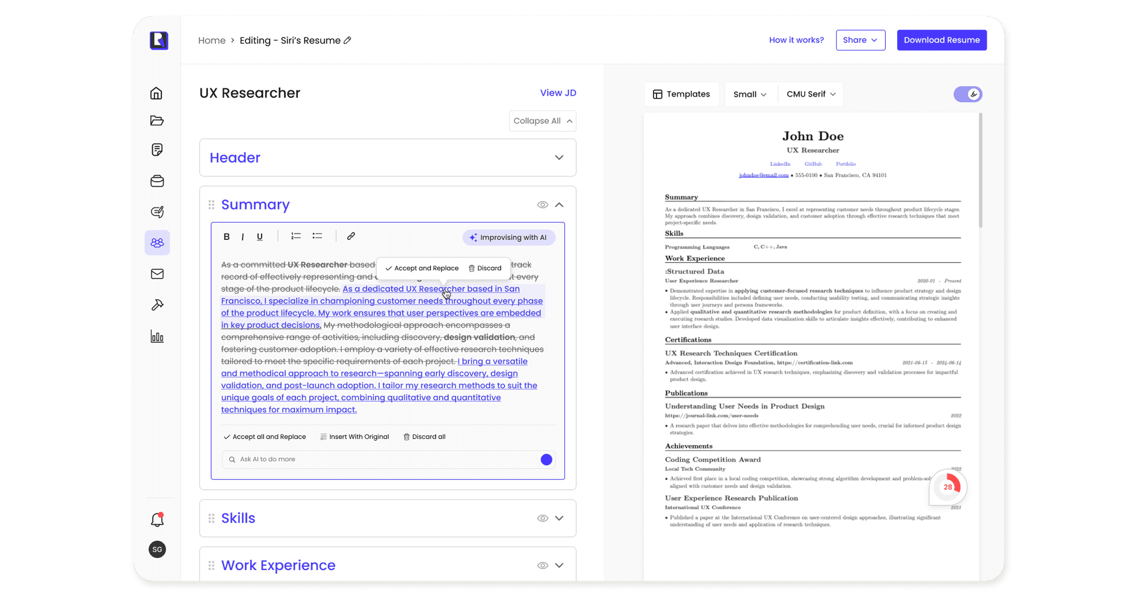Open the folder sidebar icon

pyautogui.click(x=157, y=120)
